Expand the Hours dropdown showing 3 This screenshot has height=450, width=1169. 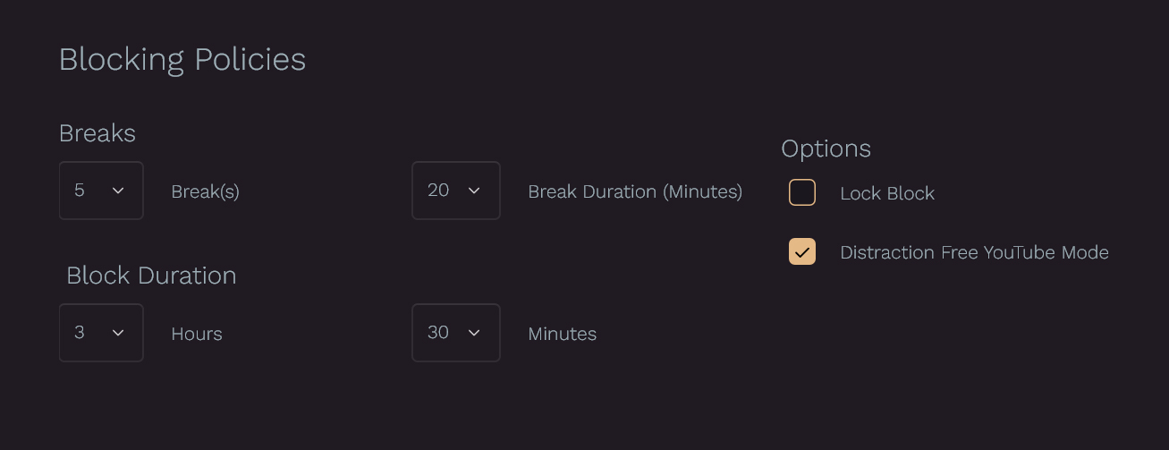tap(101, 333)
